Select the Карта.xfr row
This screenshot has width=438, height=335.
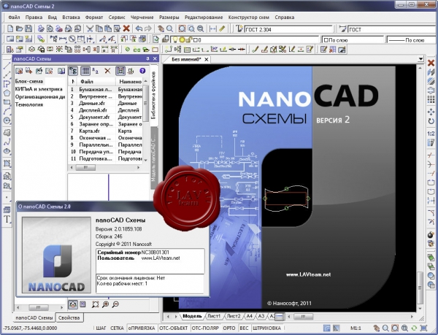pos(106,131)
